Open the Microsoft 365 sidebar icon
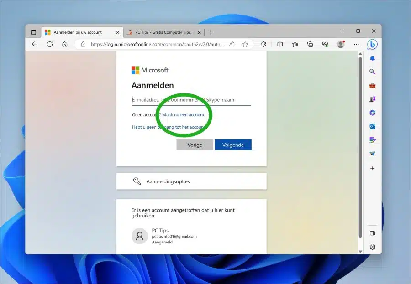The image size is (411, 284). click(x=372, y=113)
